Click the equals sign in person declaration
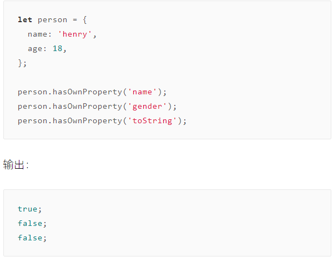This screenshot has height=257, width=333. pyautogui.click(x=75, y=20)
